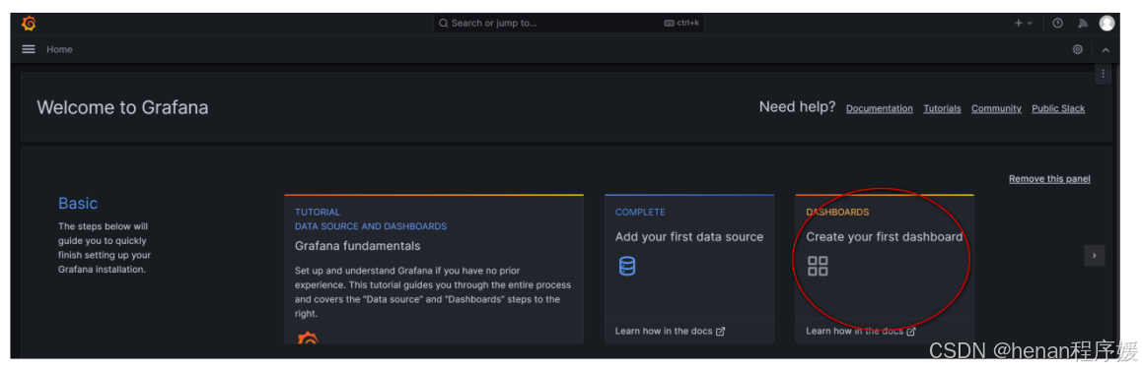Click the Home breadcrumb
The width and height of the screenshot is (1142, 371).
(60, 49)
